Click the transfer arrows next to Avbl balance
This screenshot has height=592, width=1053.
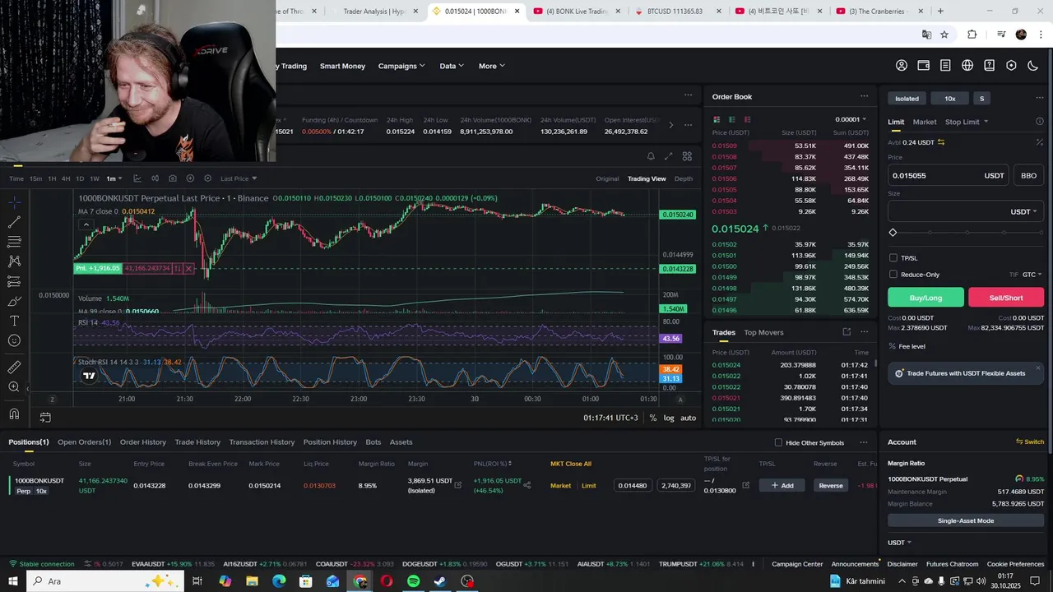941,142
